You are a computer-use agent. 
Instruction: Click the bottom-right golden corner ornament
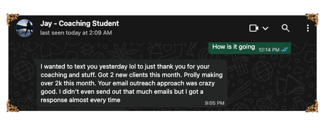(312, 105)
